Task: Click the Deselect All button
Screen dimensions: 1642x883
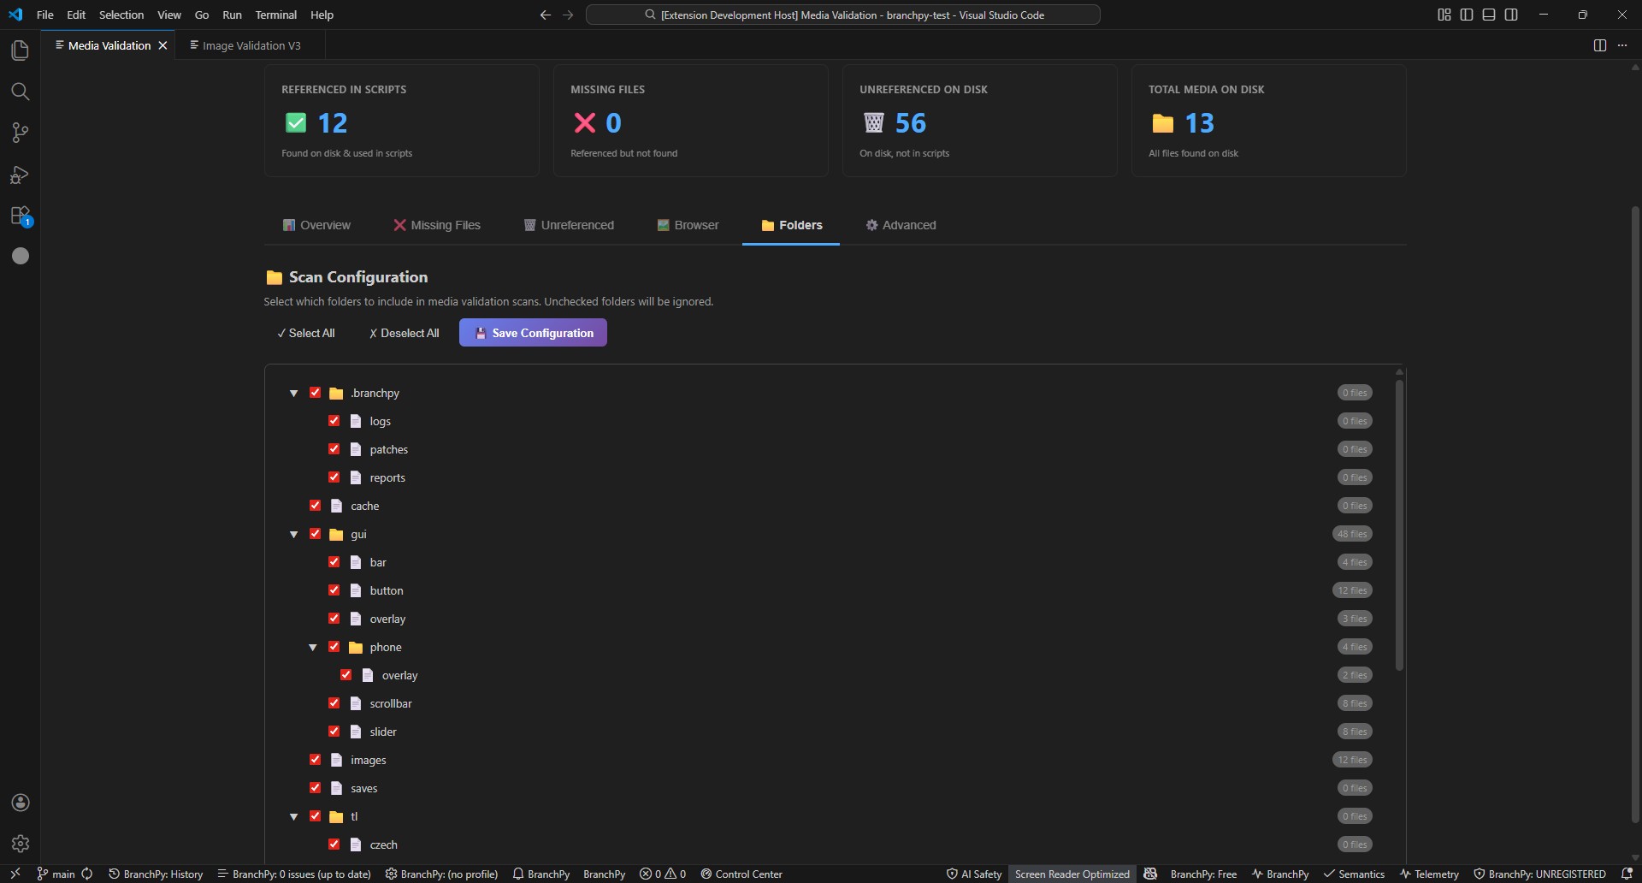Action: [404, 333]
